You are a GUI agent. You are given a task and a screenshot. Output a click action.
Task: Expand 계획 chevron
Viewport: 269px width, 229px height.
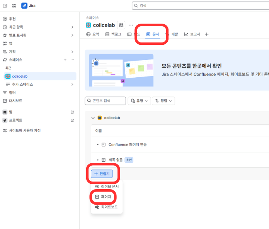pos(72,52)
